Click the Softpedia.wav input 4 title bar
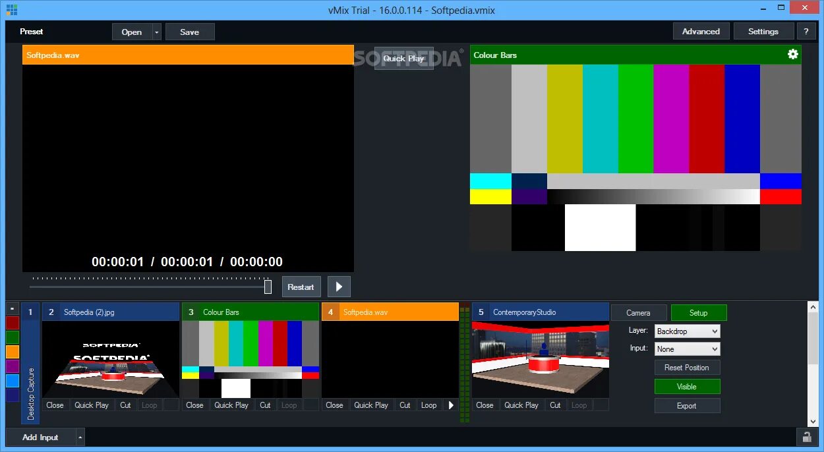The image size is (824, 452). click(390, 312)
